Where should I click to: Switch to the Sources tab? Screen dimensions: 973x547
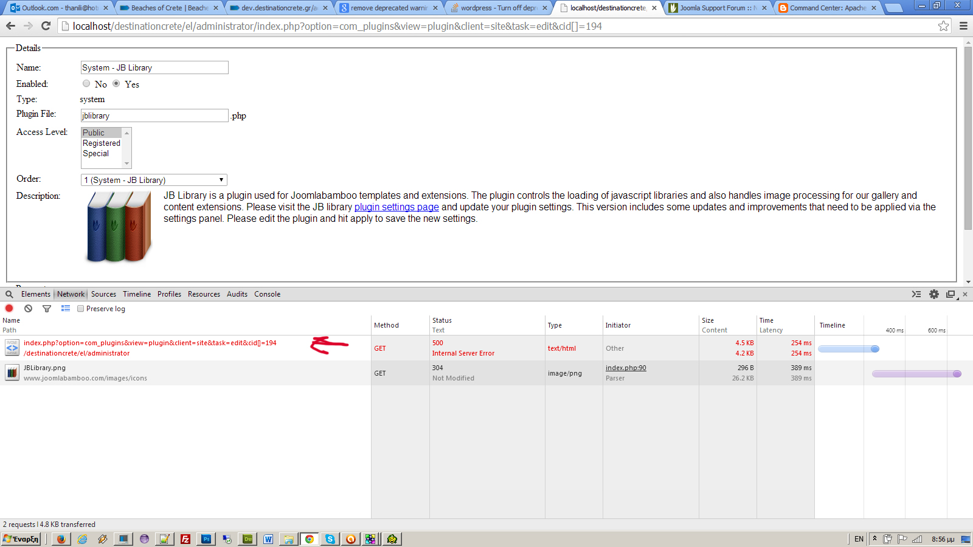click(103, 294)
